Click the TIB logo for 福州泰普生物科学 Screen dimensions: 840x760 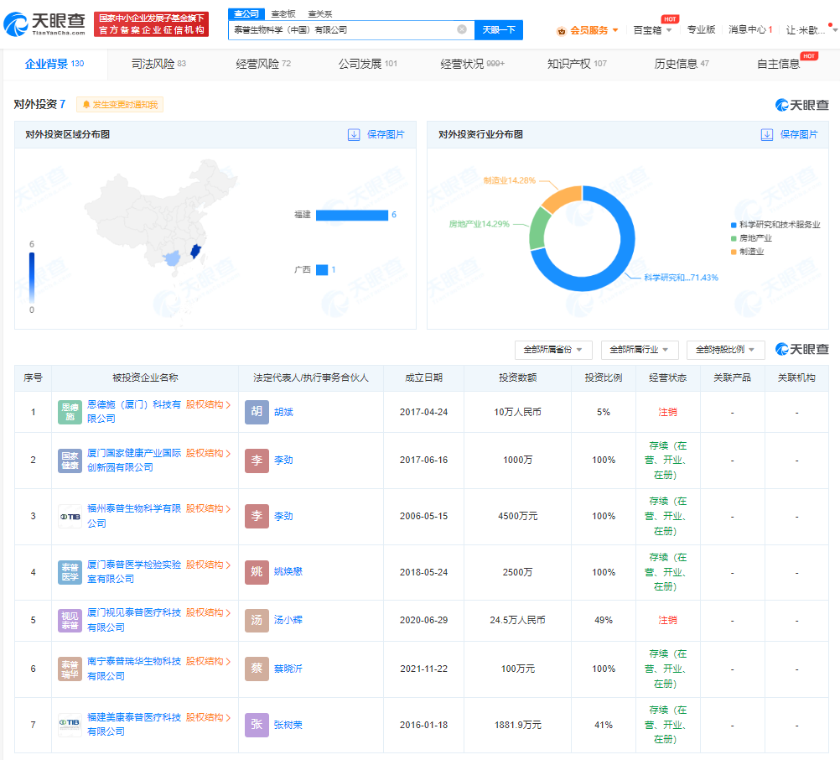(x=70, y=517)
